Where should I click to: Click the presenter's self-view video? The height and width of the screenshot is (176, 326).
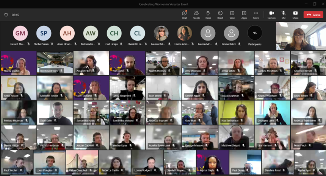(x=301, y=36)
